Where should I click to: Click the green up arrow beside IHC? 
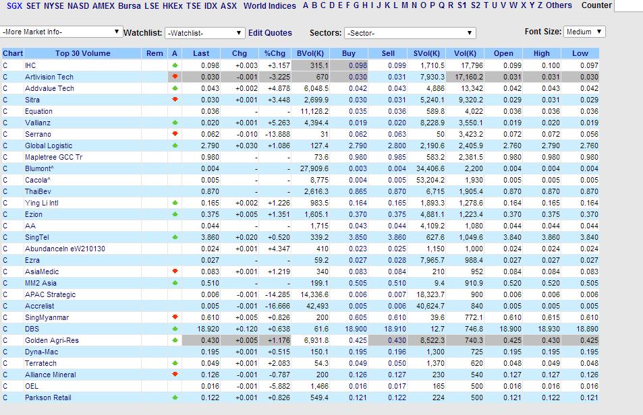point(175,65)
